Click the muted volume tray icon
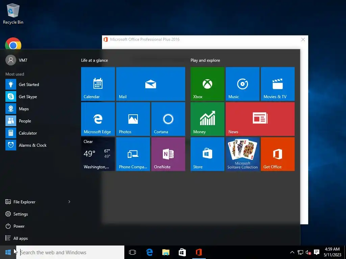This screenshot has width=346, height=259. (308, 252)
